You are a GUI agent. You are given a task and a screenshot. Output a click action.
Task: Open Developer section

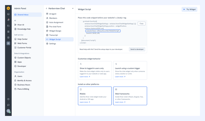[x=20, y=66]
